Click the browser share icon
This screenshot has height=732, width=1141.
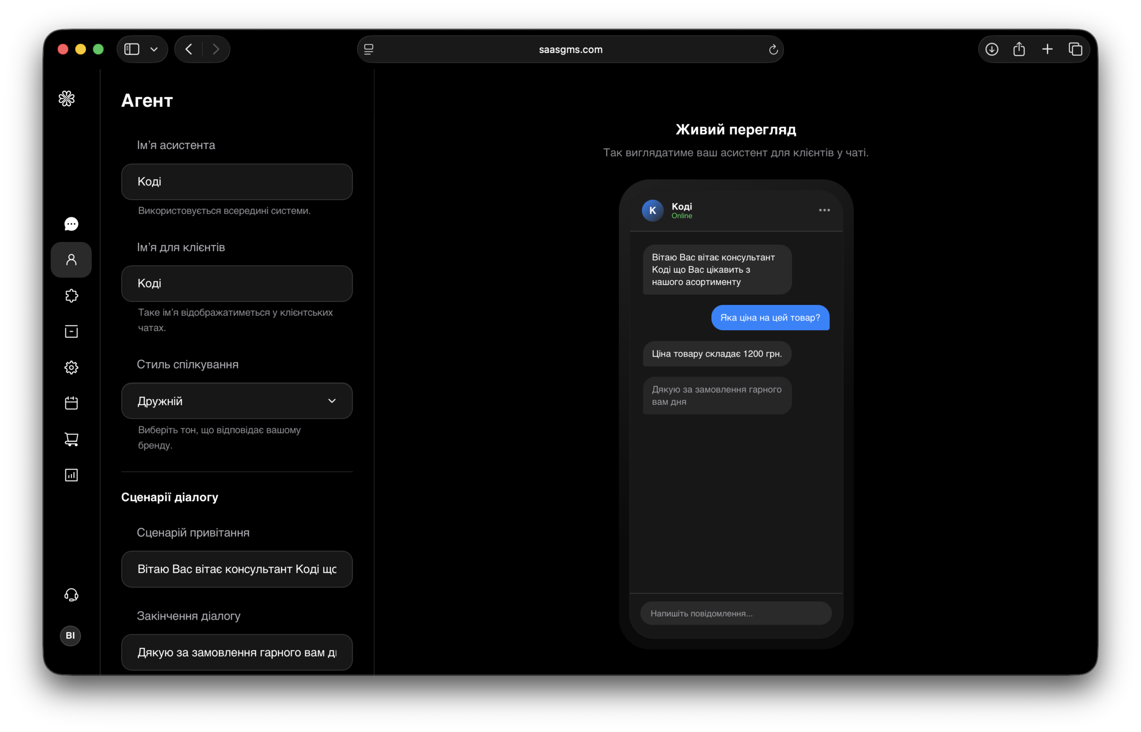[1019, 49]
